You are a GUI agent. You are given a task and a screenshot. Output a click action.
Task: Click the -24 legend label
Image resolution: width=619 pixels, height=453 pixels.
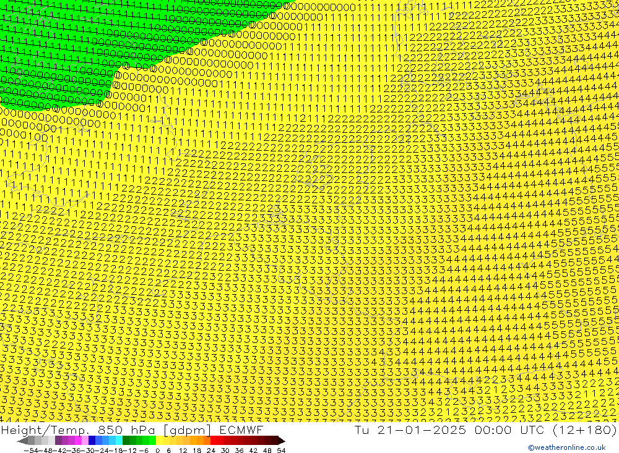pyautogui.click(x=102, y=451)
